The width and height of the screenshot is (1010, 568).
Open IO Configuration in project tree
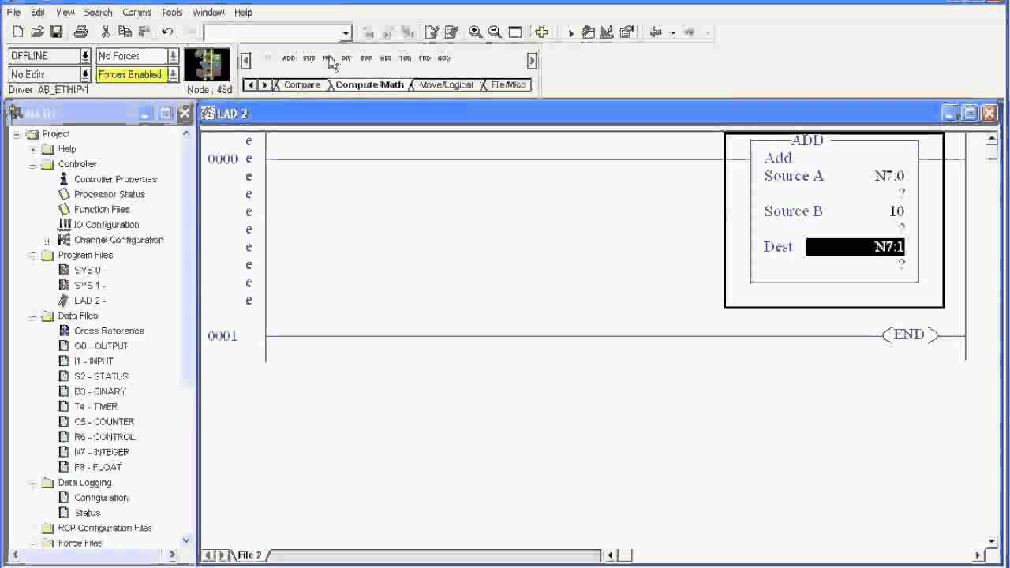(107, 225)
